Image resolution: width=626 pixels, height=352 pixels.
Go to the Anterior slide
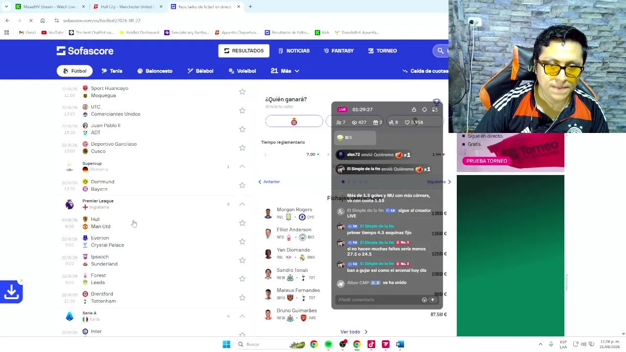click(x=269, y=182)
